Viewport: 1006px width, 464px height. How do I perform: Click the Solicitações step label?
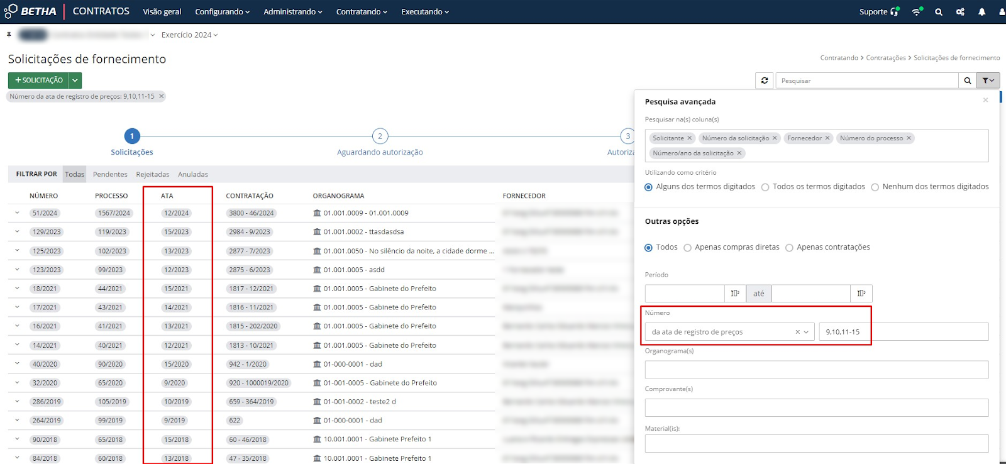tap(132, 152)
